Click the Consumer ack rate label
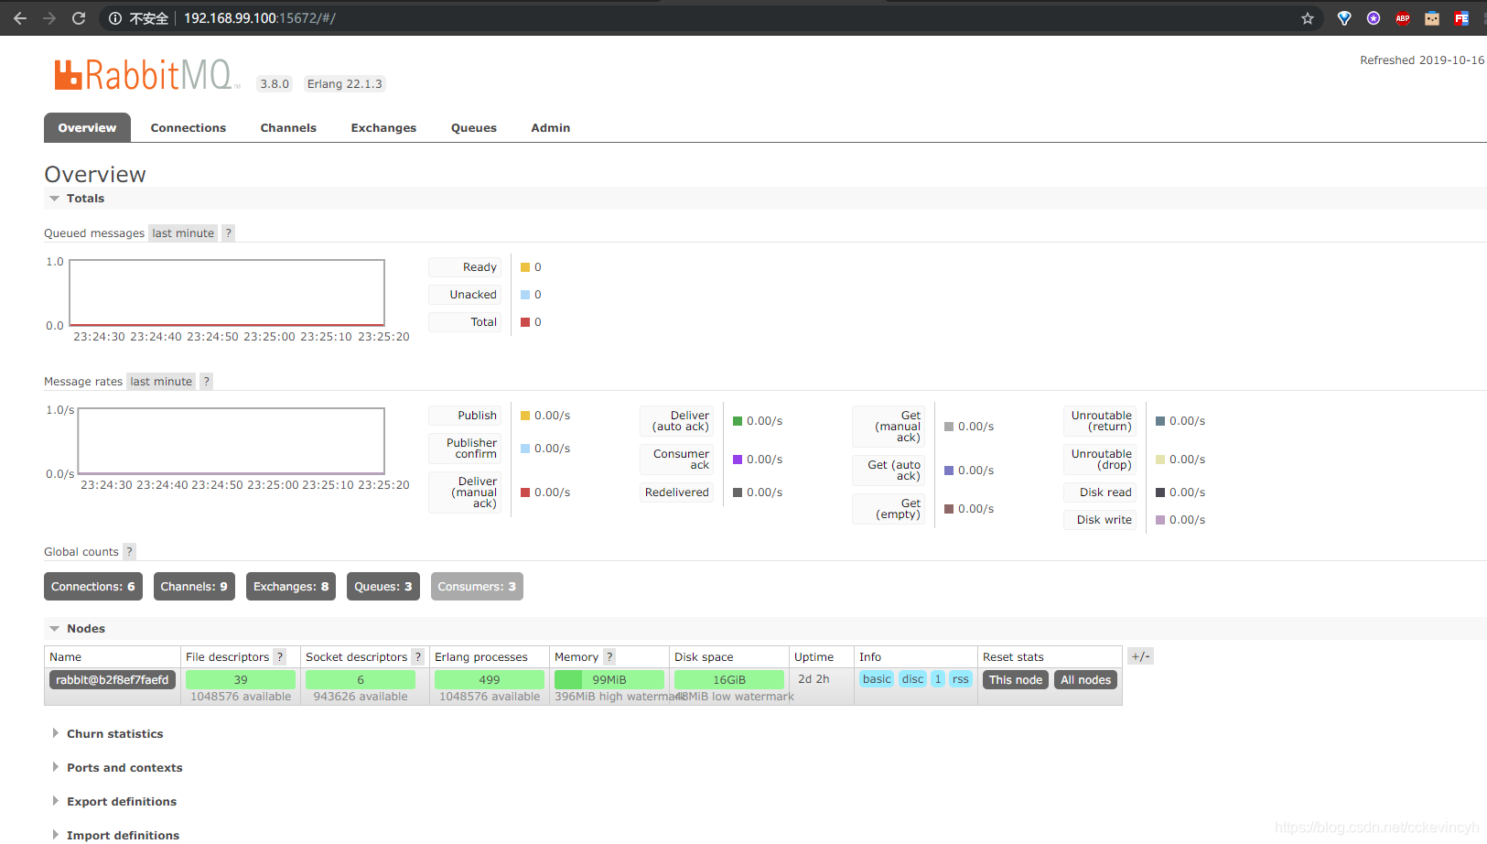Image resolution: width=1487 pixels, height=844 pixels. (677, 460)
